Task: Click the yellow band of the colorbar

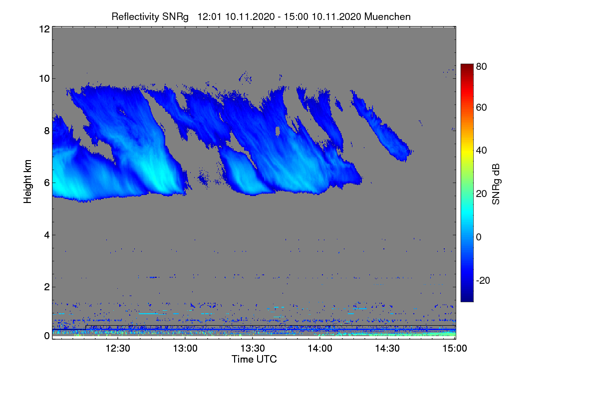Action: 467,153
